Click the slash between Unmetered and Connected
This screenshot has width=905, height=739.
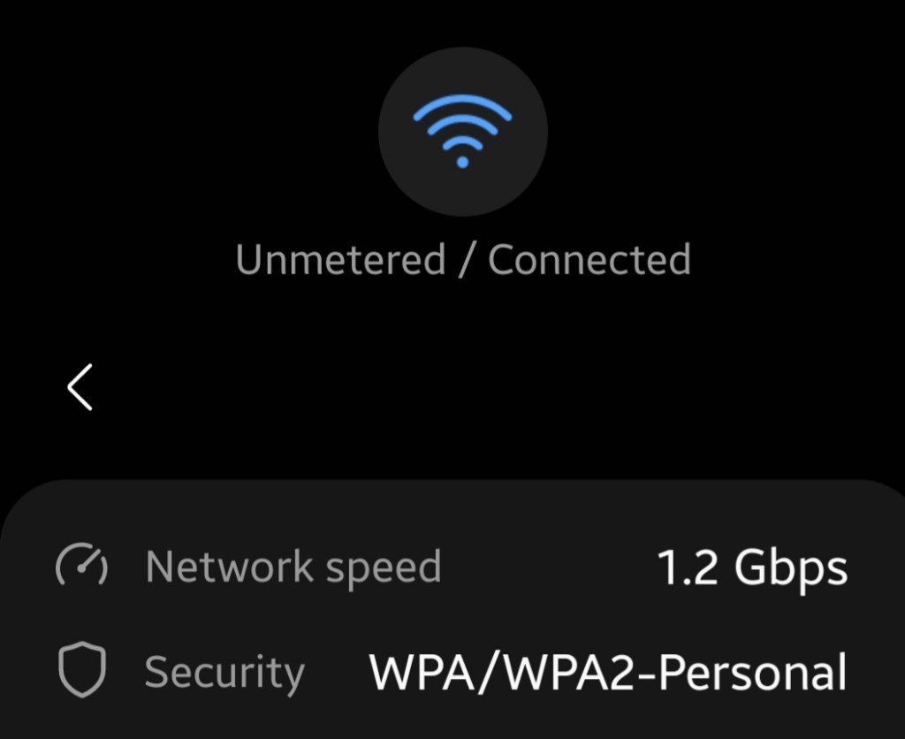pos(466,261)
